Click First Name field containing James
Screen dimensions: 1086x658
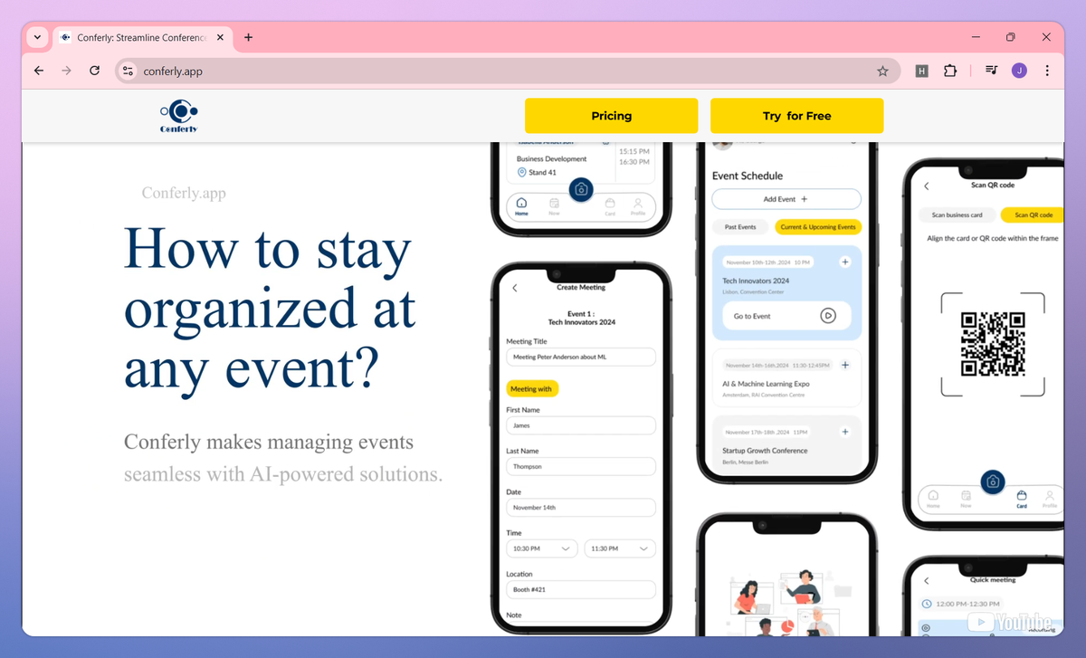(x=581, y=425)
